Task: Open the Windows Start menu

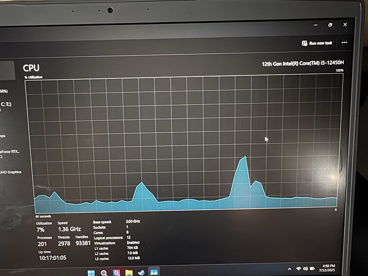Action: click(91, 273)
